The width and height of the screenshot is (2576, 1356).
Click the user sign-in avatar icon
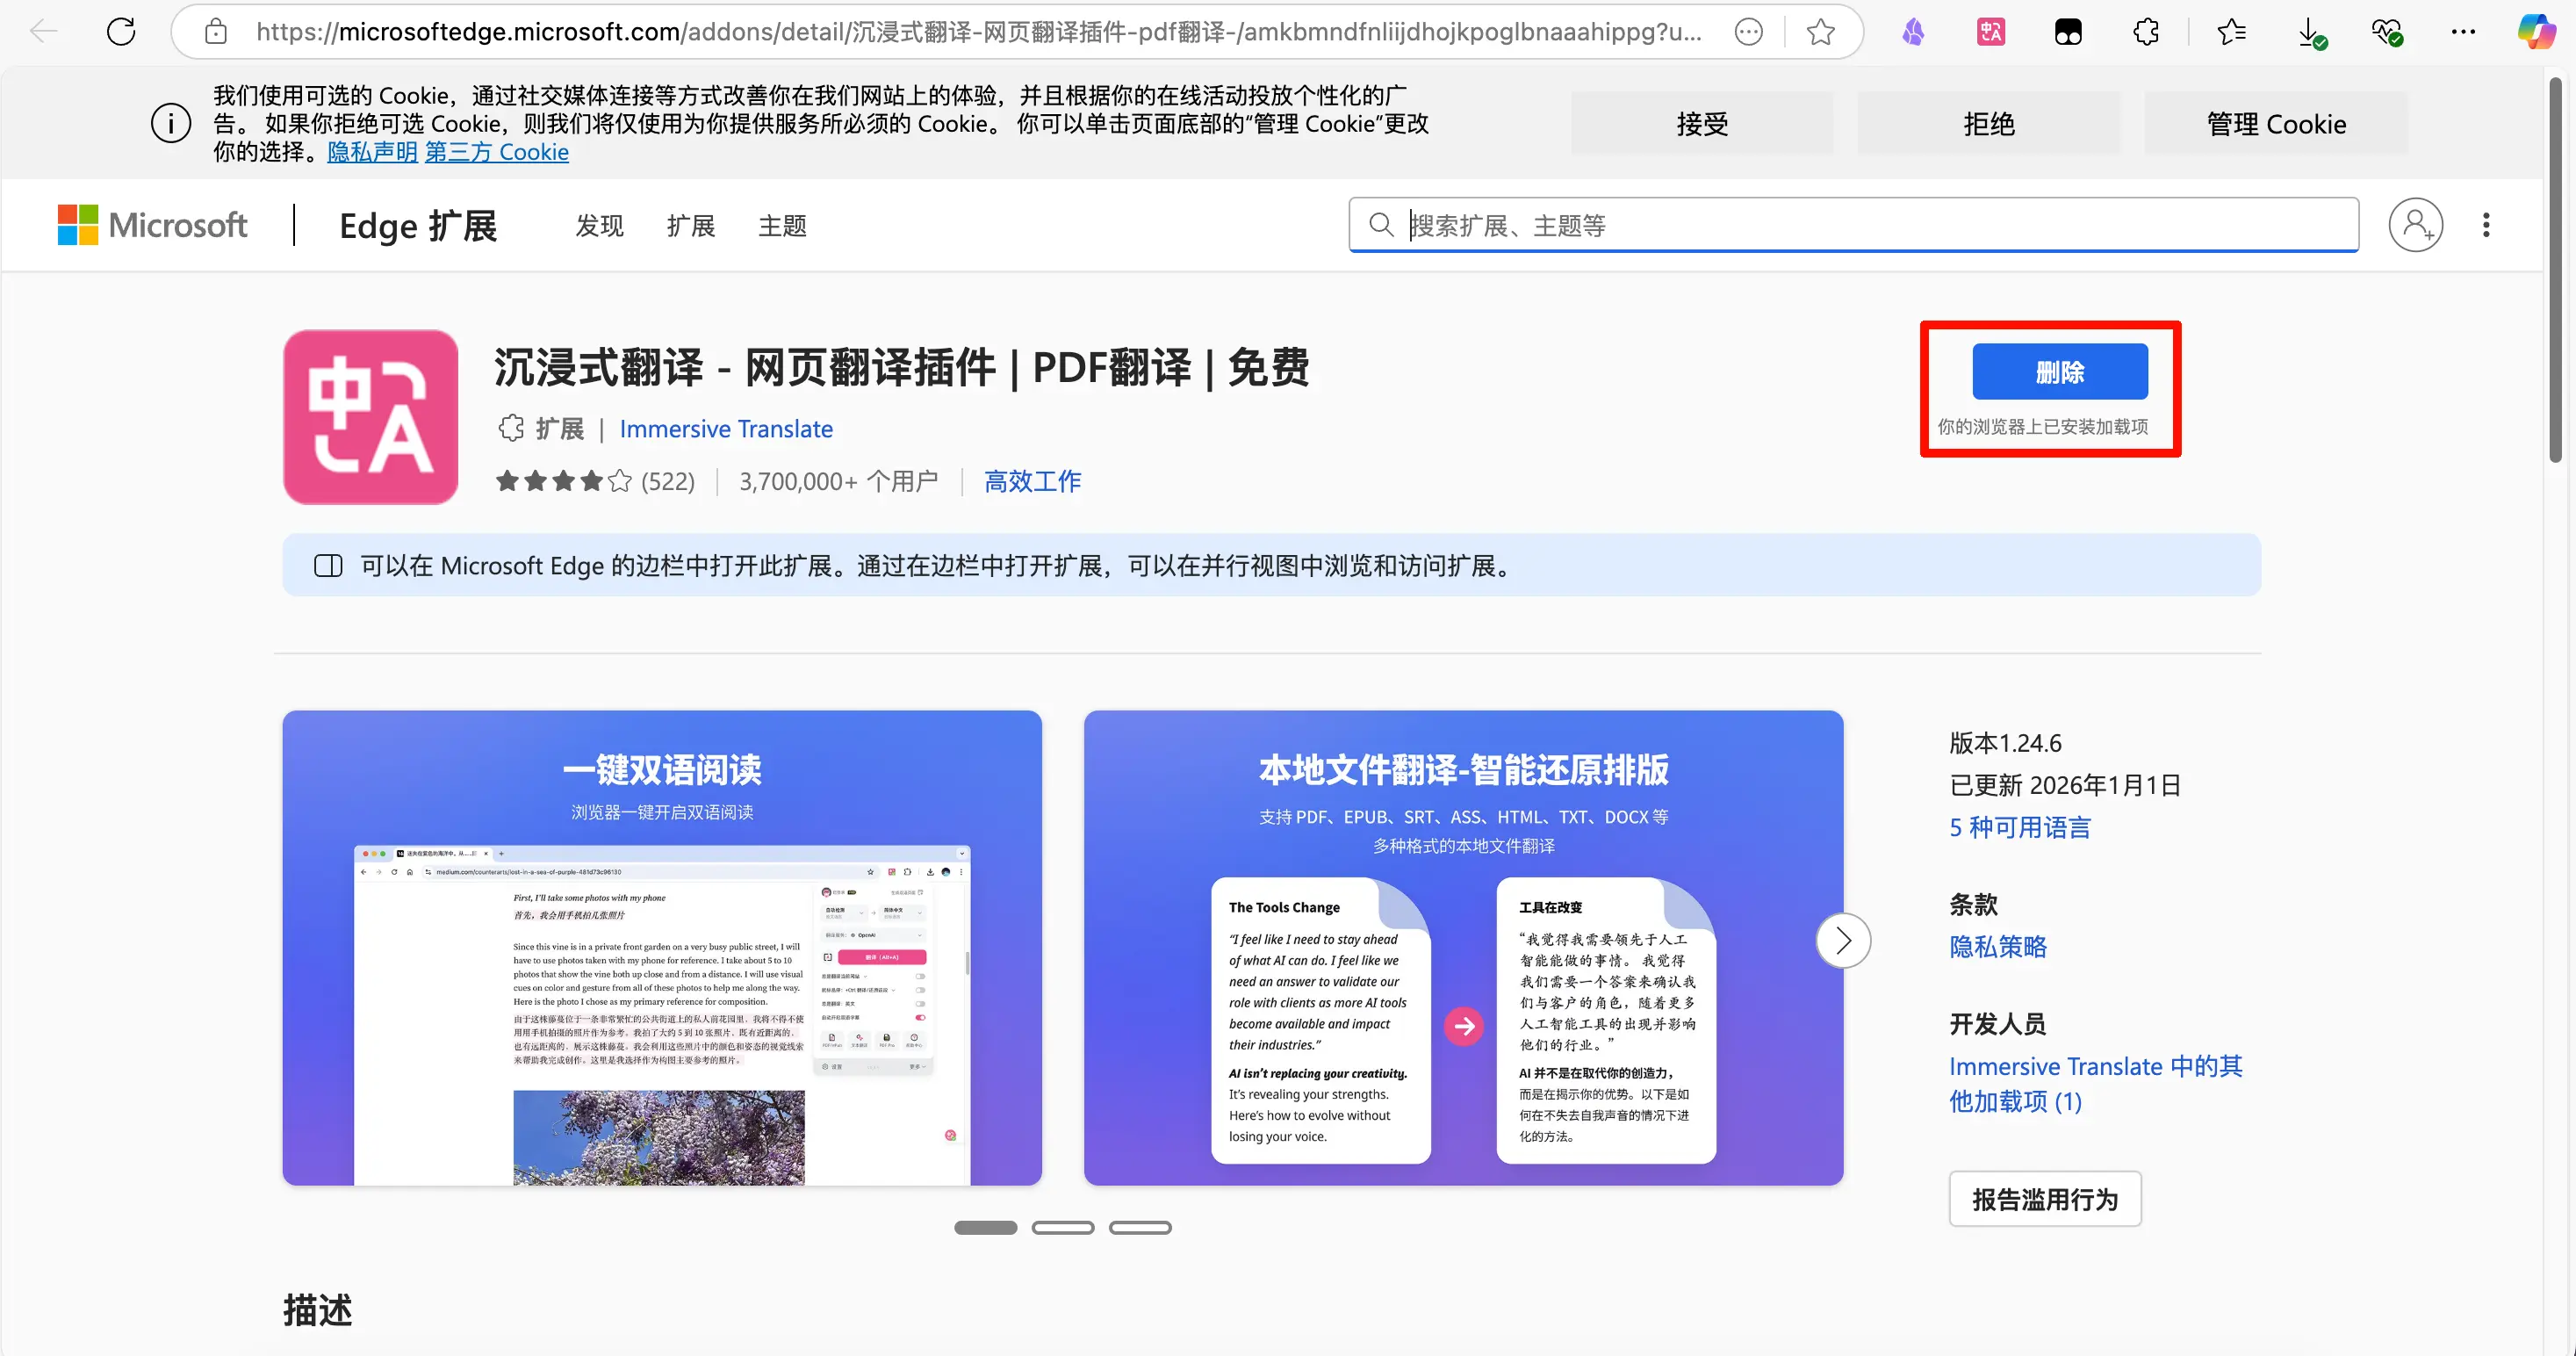(2415, 225)
